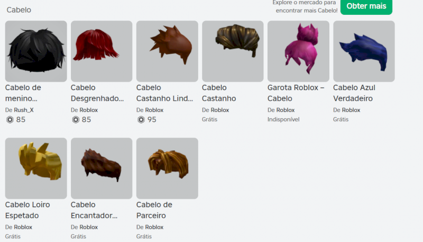423x242 pixels.
Task: Open the spiky brown hair thumbnail
Action: pyautogui.click(x=167, y=51)
